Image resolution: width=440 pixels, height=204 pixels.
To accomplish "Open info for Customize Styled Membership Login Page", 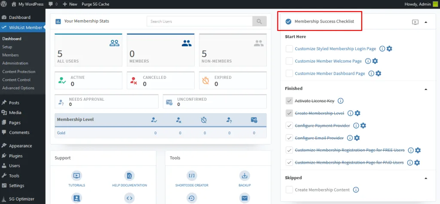I will coord(382,49).
